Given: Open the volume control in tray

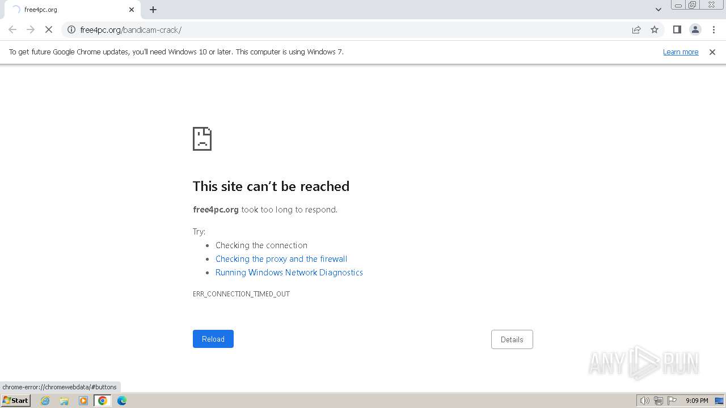Looking at the screenshot, I should [x=645, y=401].
